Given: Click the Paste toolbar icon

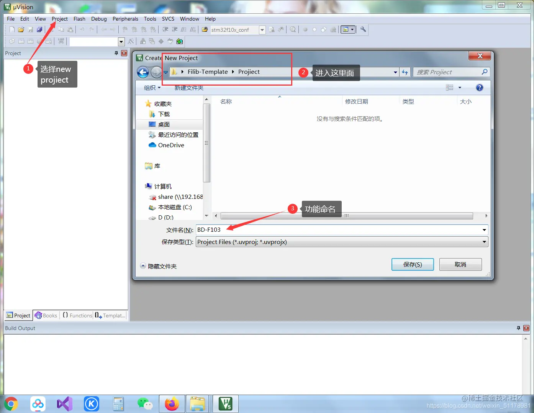Looking at the screenshot, I should click(x=70, y=29).
